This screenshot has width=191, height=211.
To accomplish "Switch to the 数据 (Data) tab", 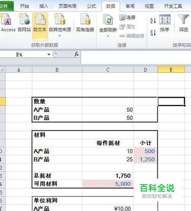I will tap(110, 6).
